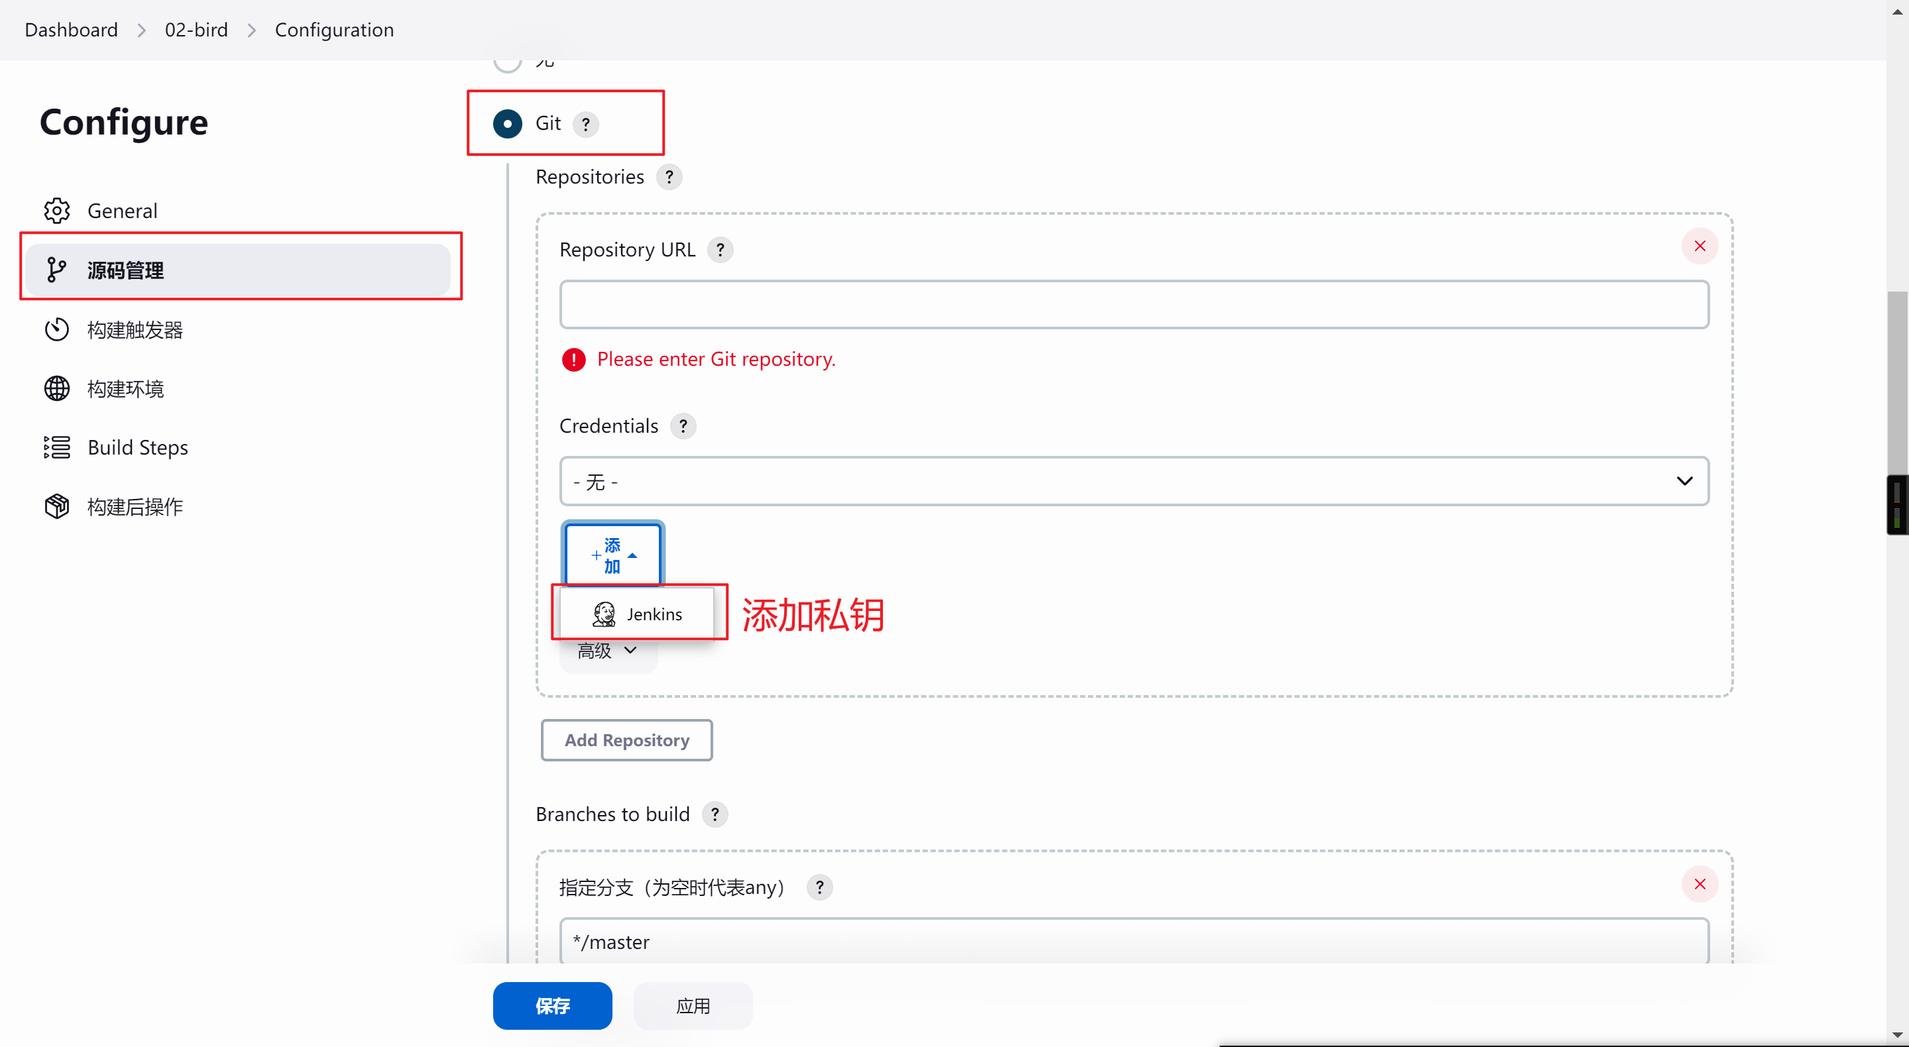1909x1047 pixels.
Task: Select the Git radio button
Action: click(508, 124)
